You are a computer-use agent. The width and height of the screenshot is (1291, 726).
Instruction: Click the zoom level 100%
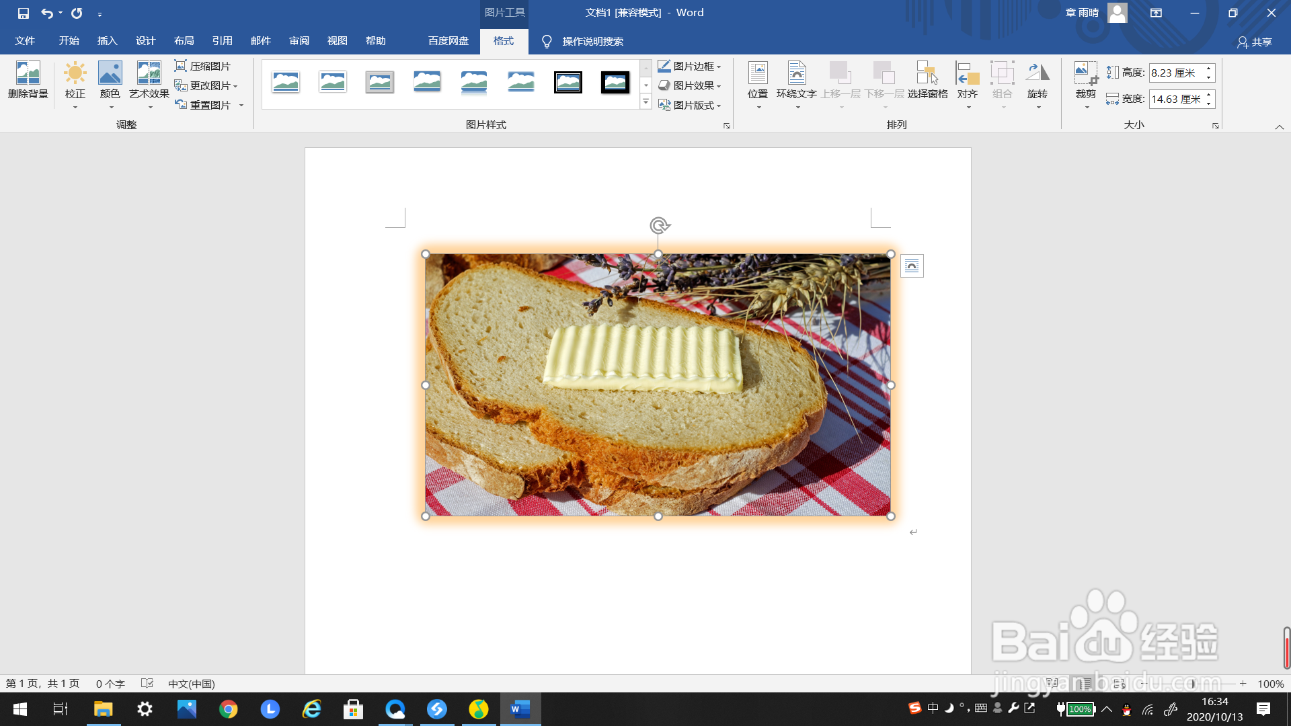(x=1271, y=684)
